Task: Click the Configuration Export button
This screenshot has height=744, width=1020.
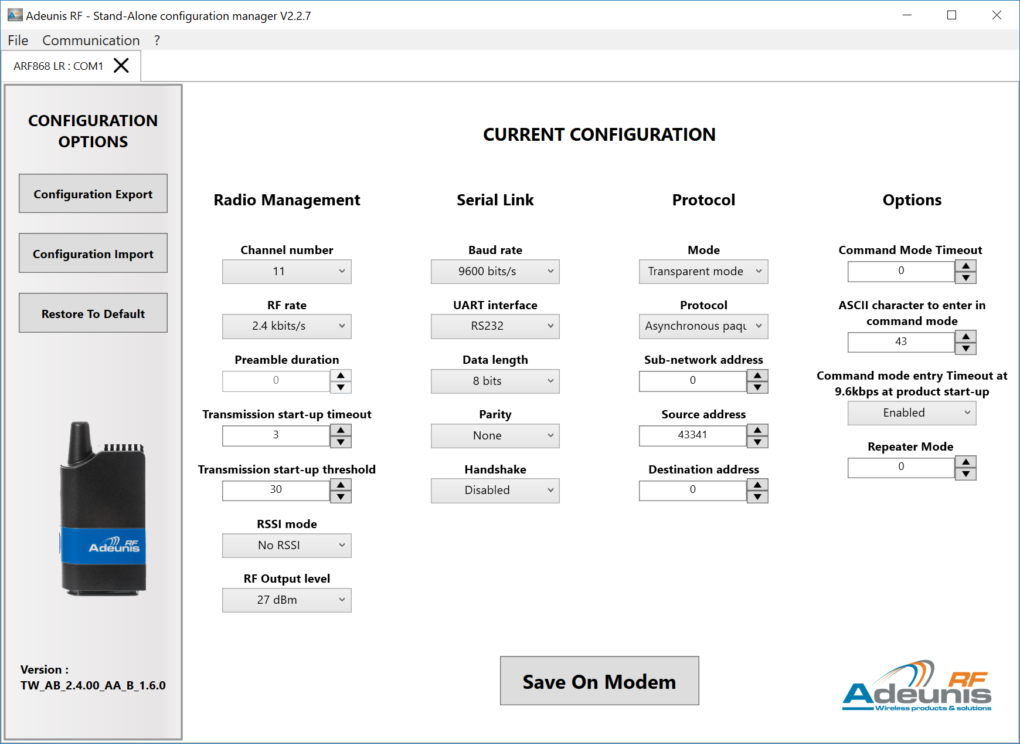Action: [x=93, y=194]
